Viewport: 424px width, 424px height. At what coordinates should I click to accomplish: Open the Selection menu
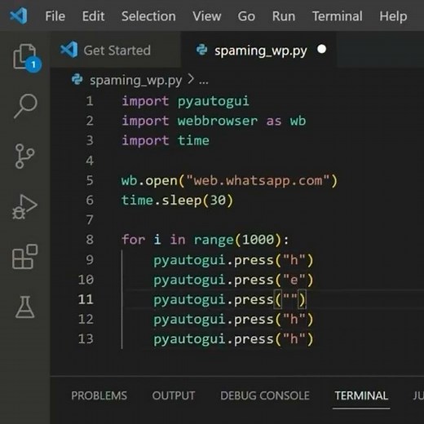point(148,16)
